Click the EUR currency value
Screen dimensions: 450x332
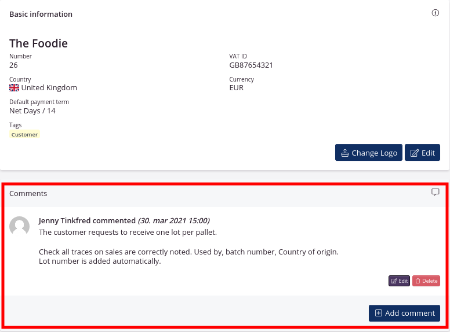(x=237, y=88)
